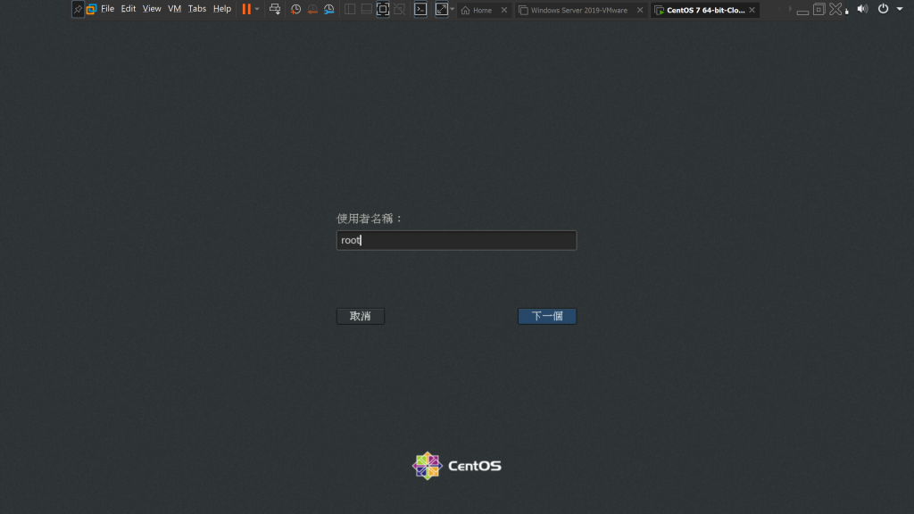Image resolution: width=914 pixels, height=514 pixels.
Task: Click the 下一個 (Next) button
Action: click(x=546, y=316)
